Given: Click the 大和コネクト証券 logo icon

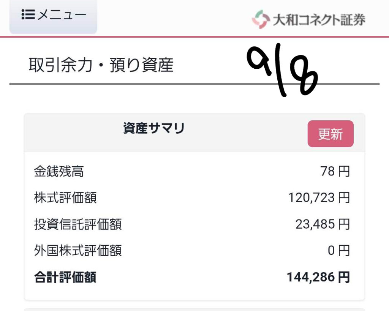Looking at the screenshot, I should (x=261, y=19).
